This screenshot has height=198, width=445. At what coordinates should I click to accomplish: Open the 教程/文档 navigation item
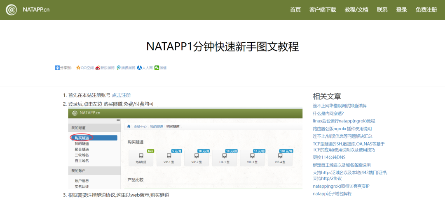(356, 9)
